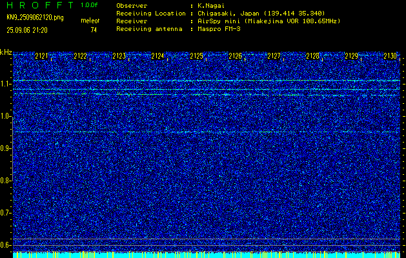Select location text Chigasaki, Japan coordinates
Image resolution: width=406 pixels, height=258 pixels.
pos(261,14)
